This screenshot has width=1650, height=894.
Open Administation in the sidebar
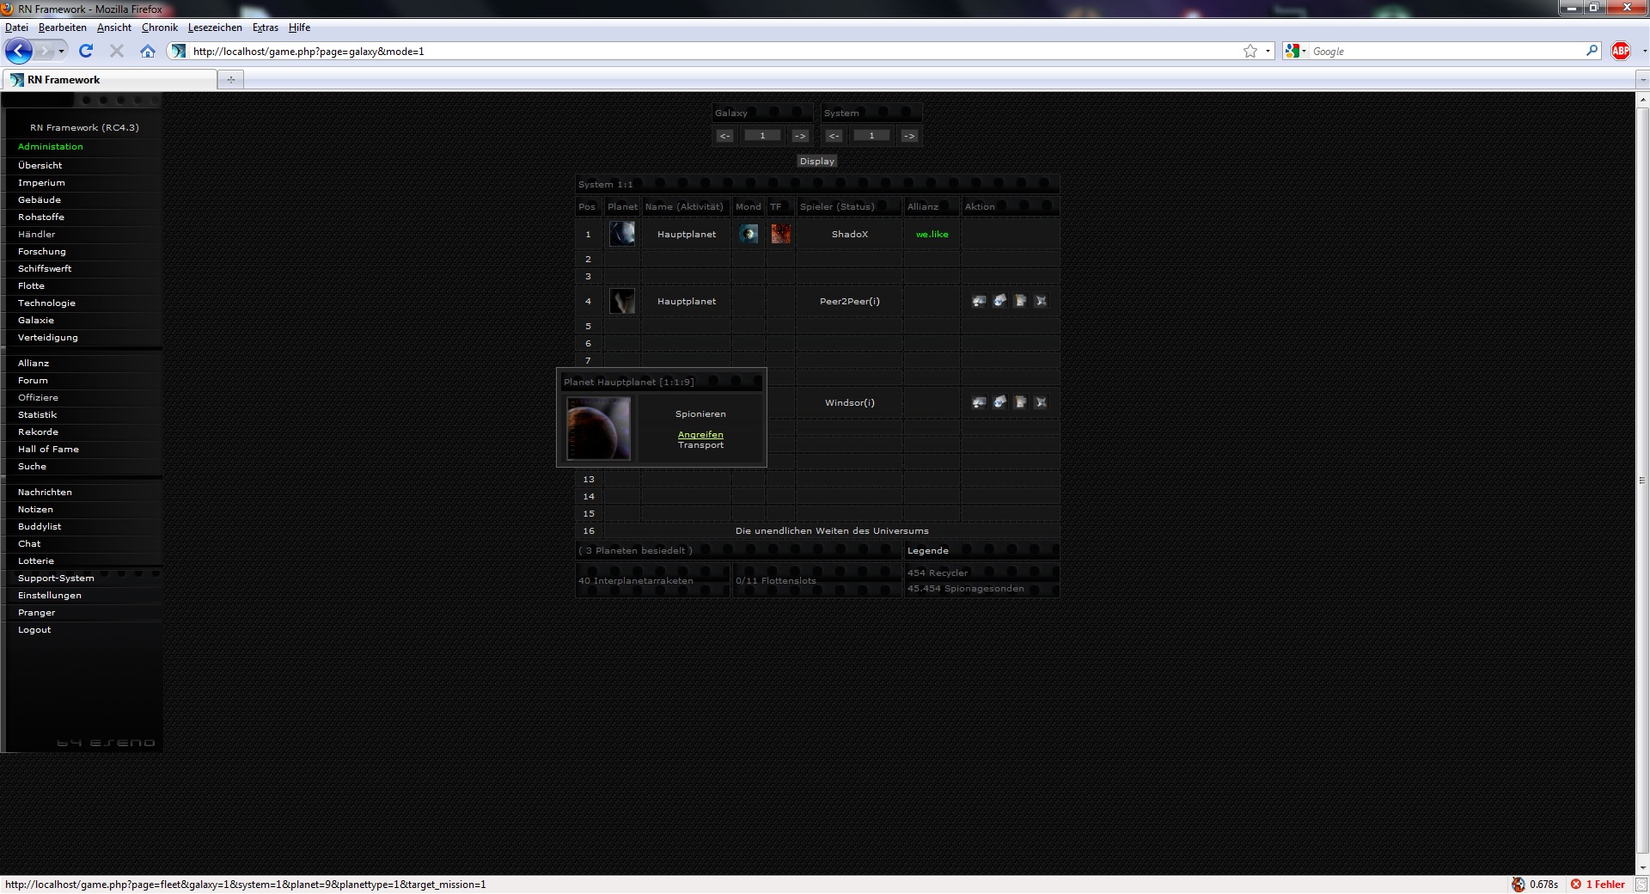[x=51, y=146]
